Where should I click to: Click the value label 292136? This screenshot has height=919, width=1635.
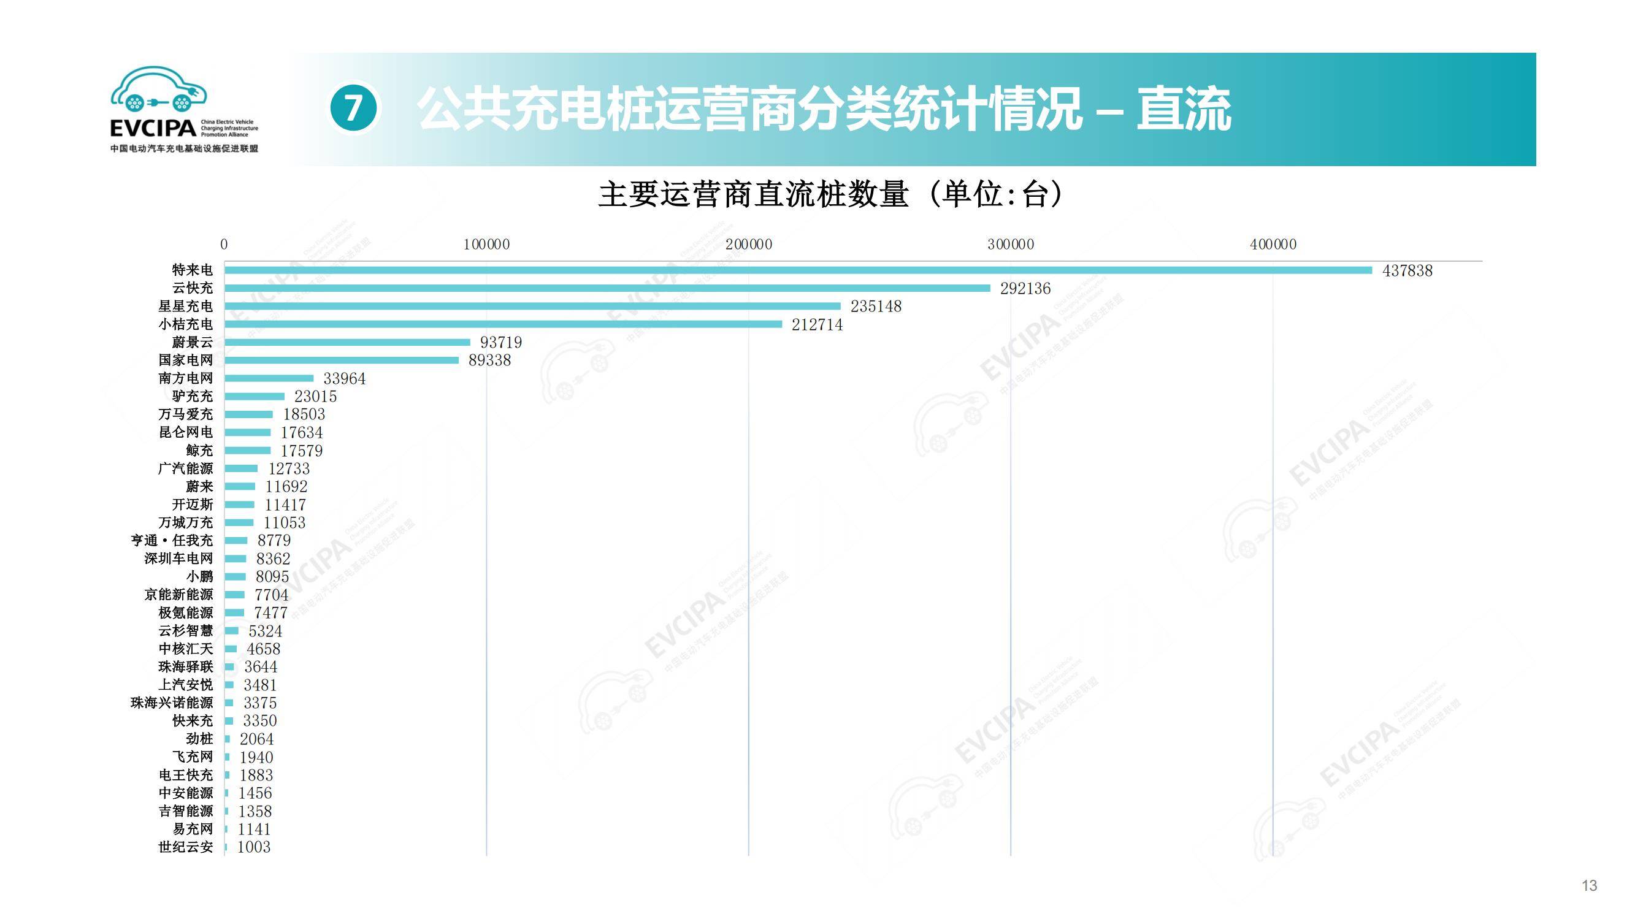[1025, 288]
